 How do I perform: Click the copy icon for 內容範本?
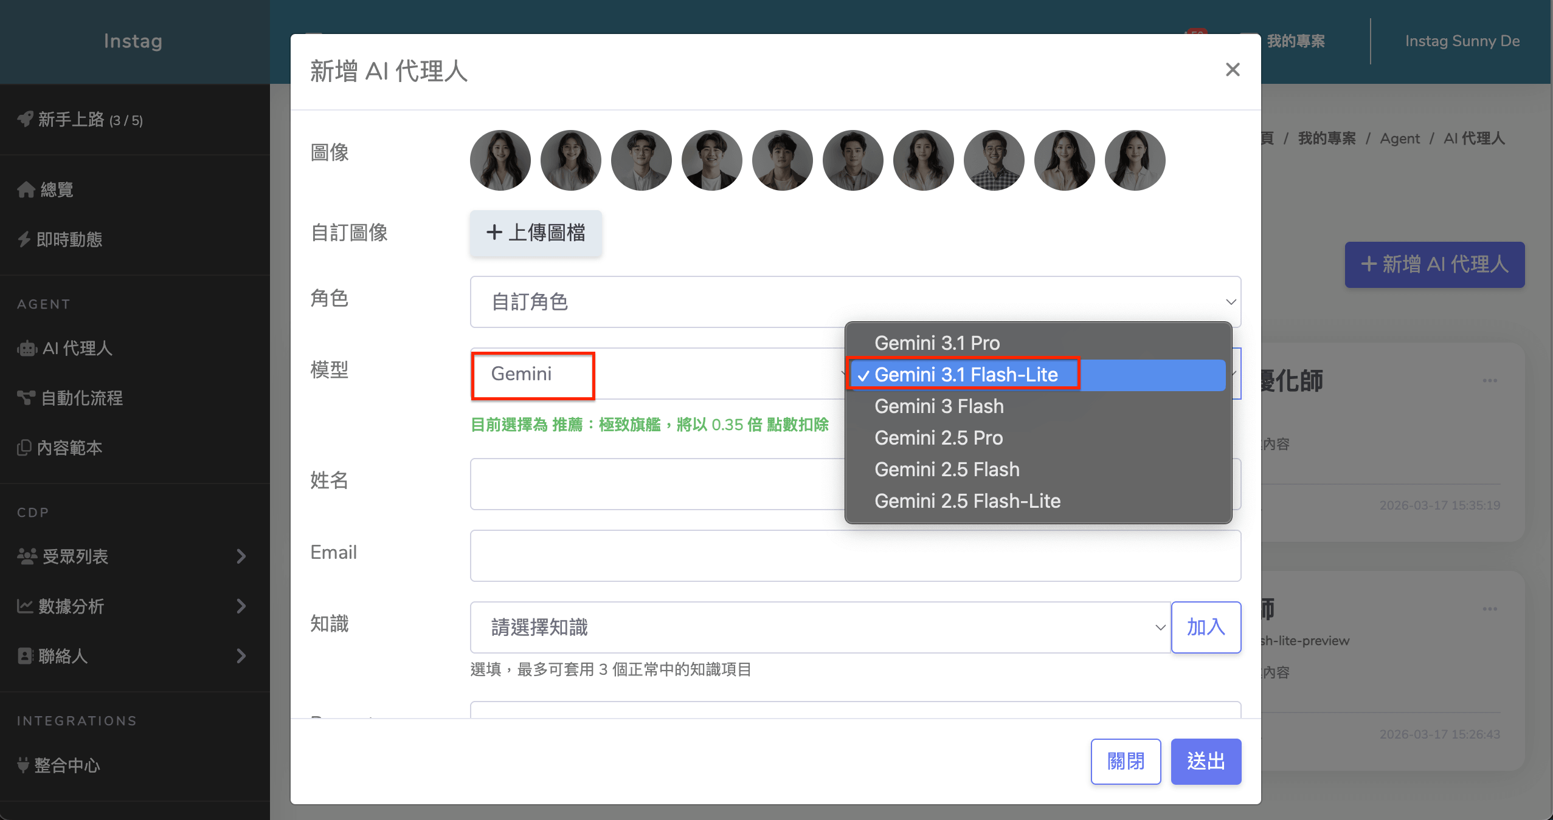click(x=24, y=448)
